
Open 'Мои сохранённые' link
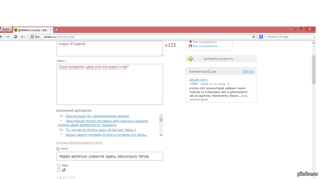205,46
